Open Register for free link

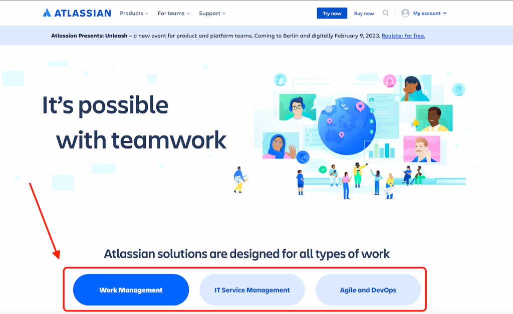pos(403,35)
